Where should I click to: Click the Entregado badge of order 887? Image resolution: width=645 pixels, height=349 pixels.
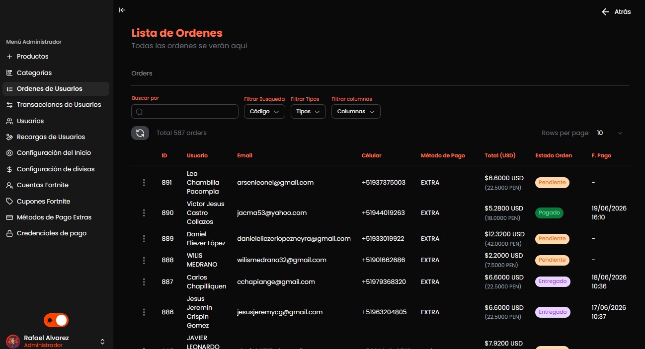553,281
